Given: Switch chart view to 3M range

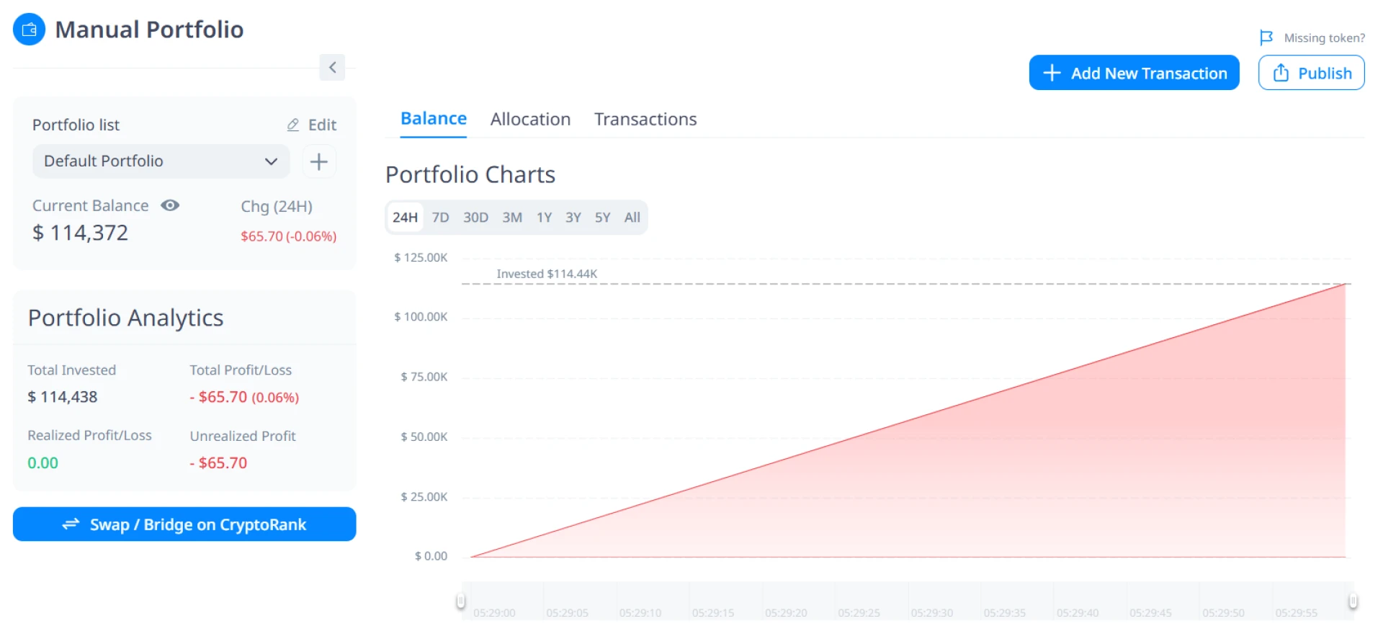Looking at the screenshot, I should (512, 217).
